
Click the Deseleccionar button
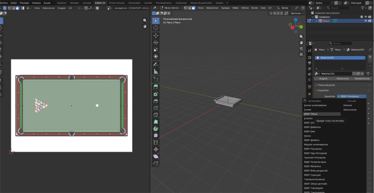(x=362, y=78)
